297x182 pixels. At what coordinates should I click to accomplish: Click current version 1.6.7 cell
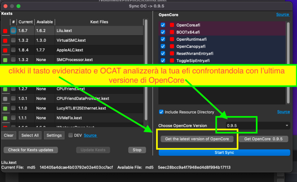[23, 30]
